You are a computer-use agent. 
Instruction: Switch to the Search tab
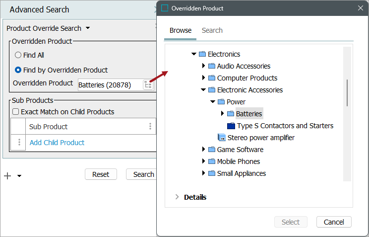(x=212, y=30)
